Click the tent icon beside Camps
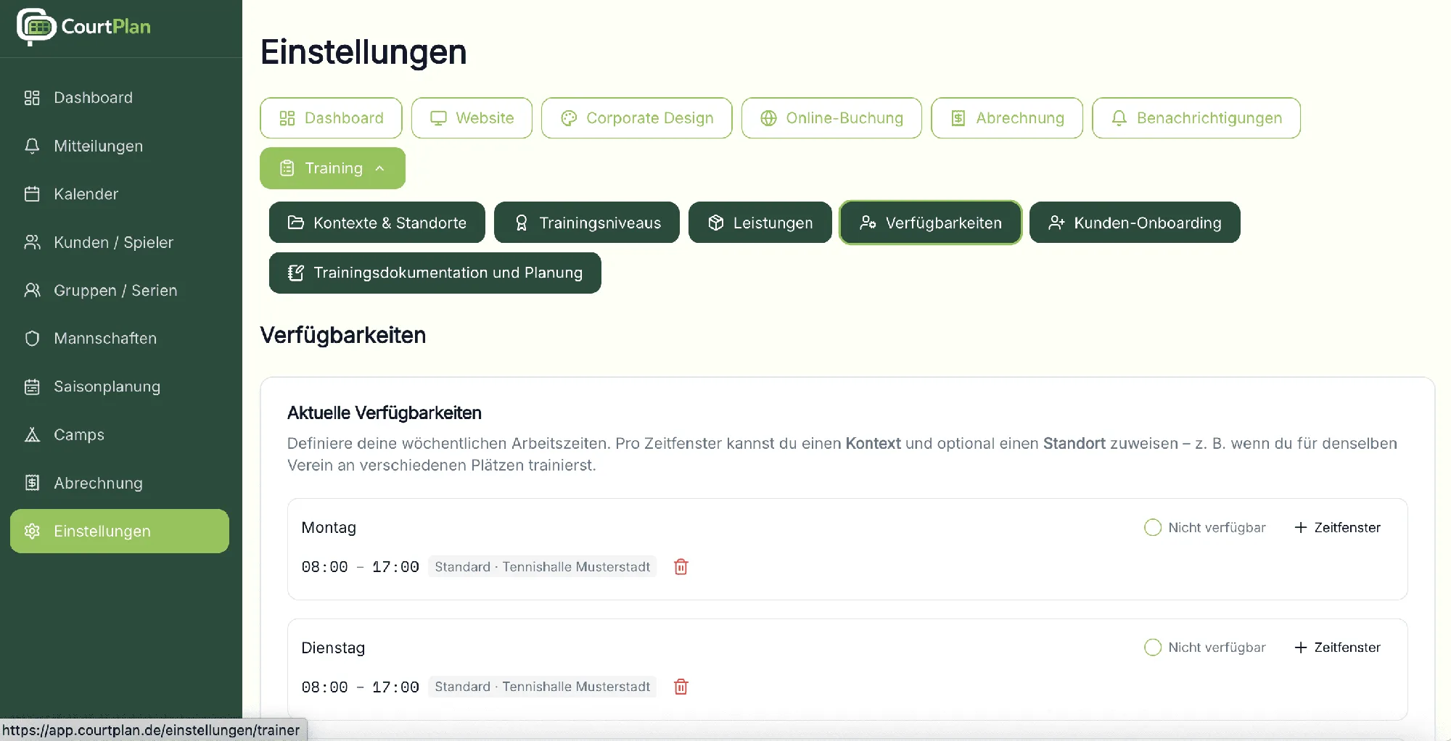The width and height of the screenshot is (1451, 741). (x=32, y=434)
